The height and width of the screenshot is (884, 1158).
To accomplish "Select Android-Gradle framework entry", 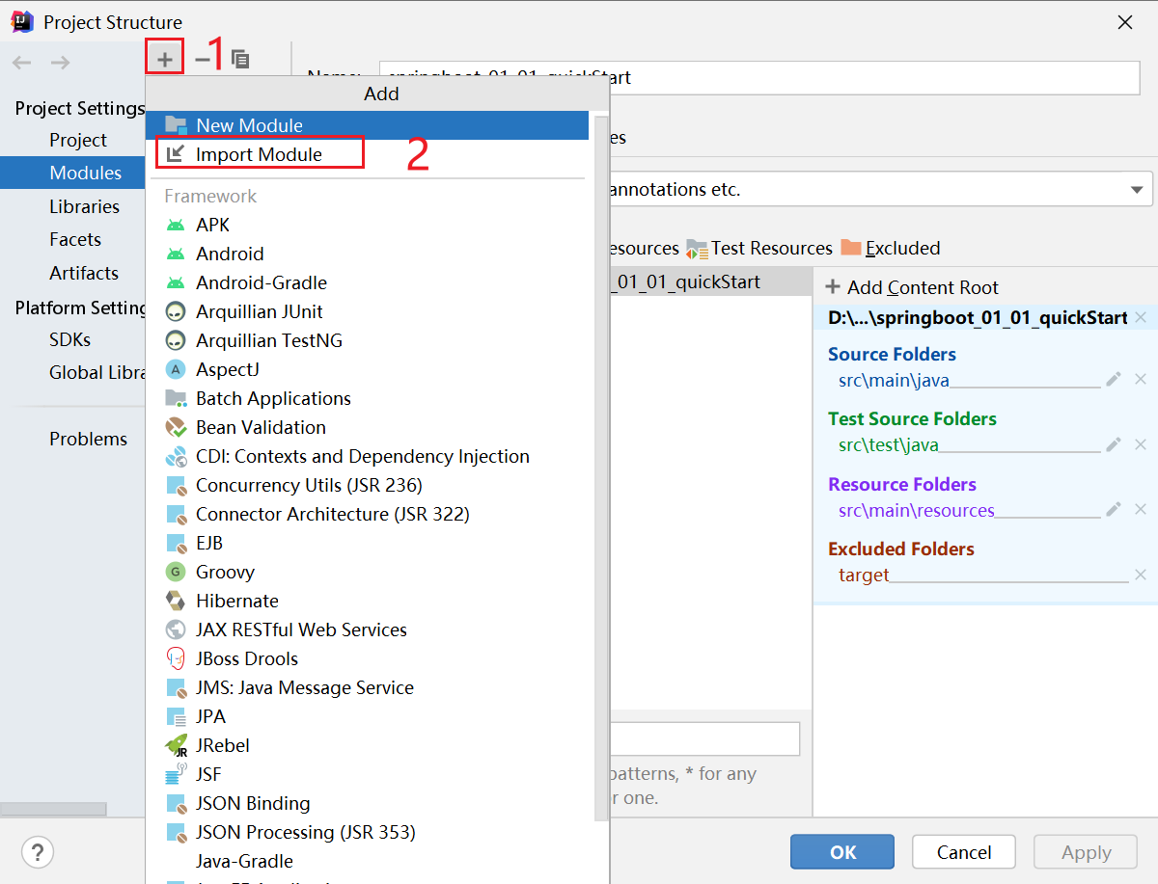I will point(367,282).
